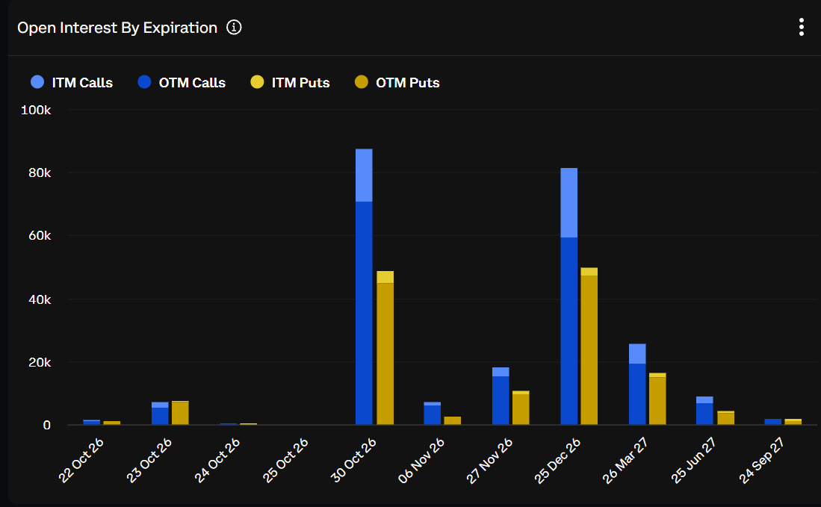The width and height of the screenshot is (821, 507).
Task: Click the 25 Jun 27 calls bar
Action: tap(704, 411)
